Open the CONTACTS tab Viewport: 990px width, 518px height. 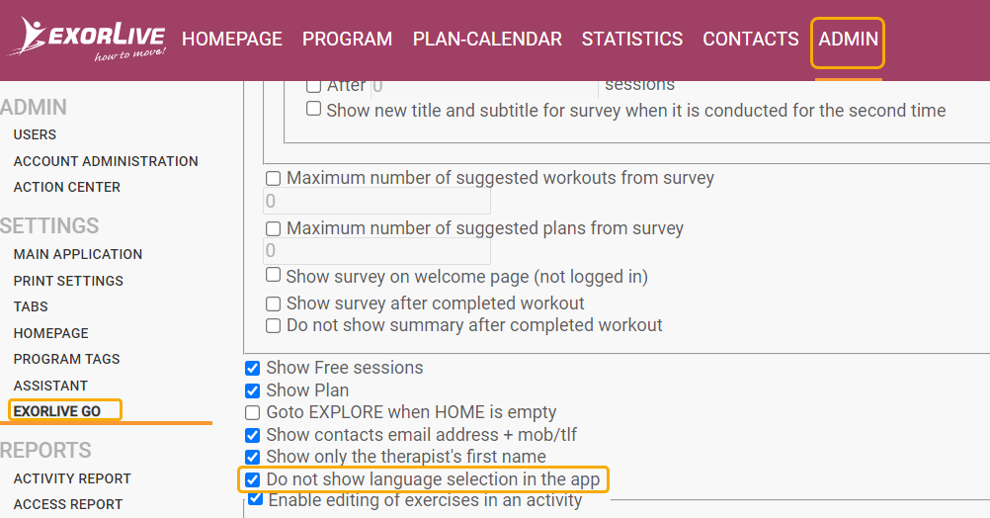pos(751,40)
